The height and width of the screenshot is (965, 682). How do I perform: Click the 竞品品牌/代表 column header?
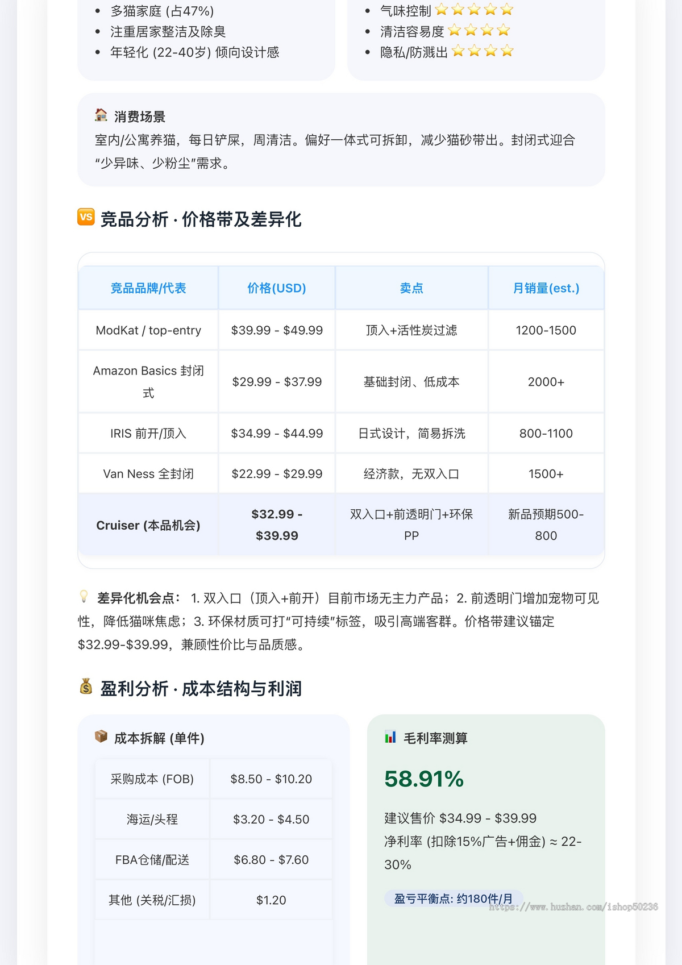point(148,288)
